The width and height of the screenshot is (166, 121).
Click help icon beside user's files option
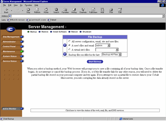click(x=65, y=45)
